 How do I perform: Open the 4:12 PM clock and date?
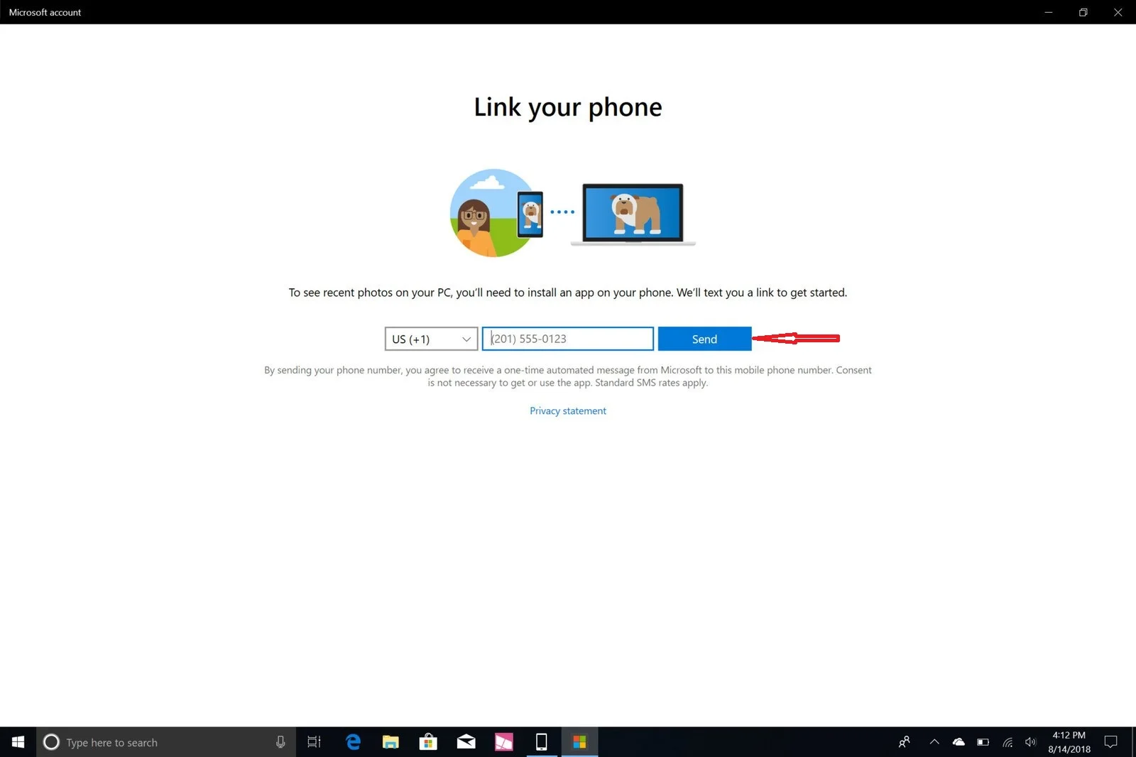pyautogui.click(x=1069, y=742)
